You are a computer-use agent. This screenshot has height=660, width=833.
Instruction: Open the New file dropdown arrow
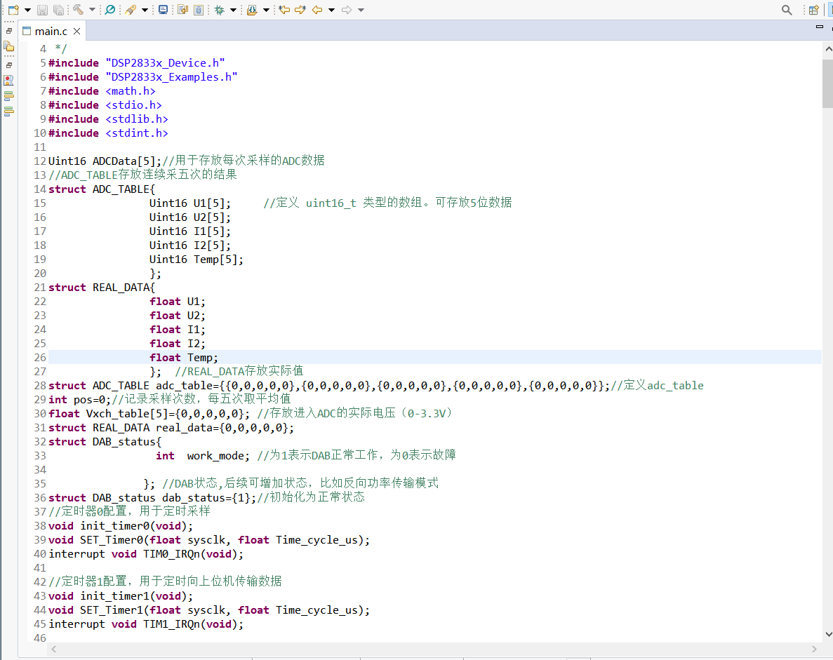coord(27,10)
